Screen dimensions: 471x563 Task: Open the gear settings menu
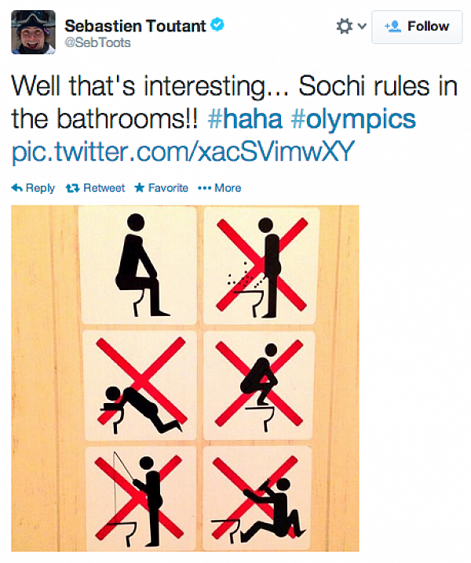point(344,26)
